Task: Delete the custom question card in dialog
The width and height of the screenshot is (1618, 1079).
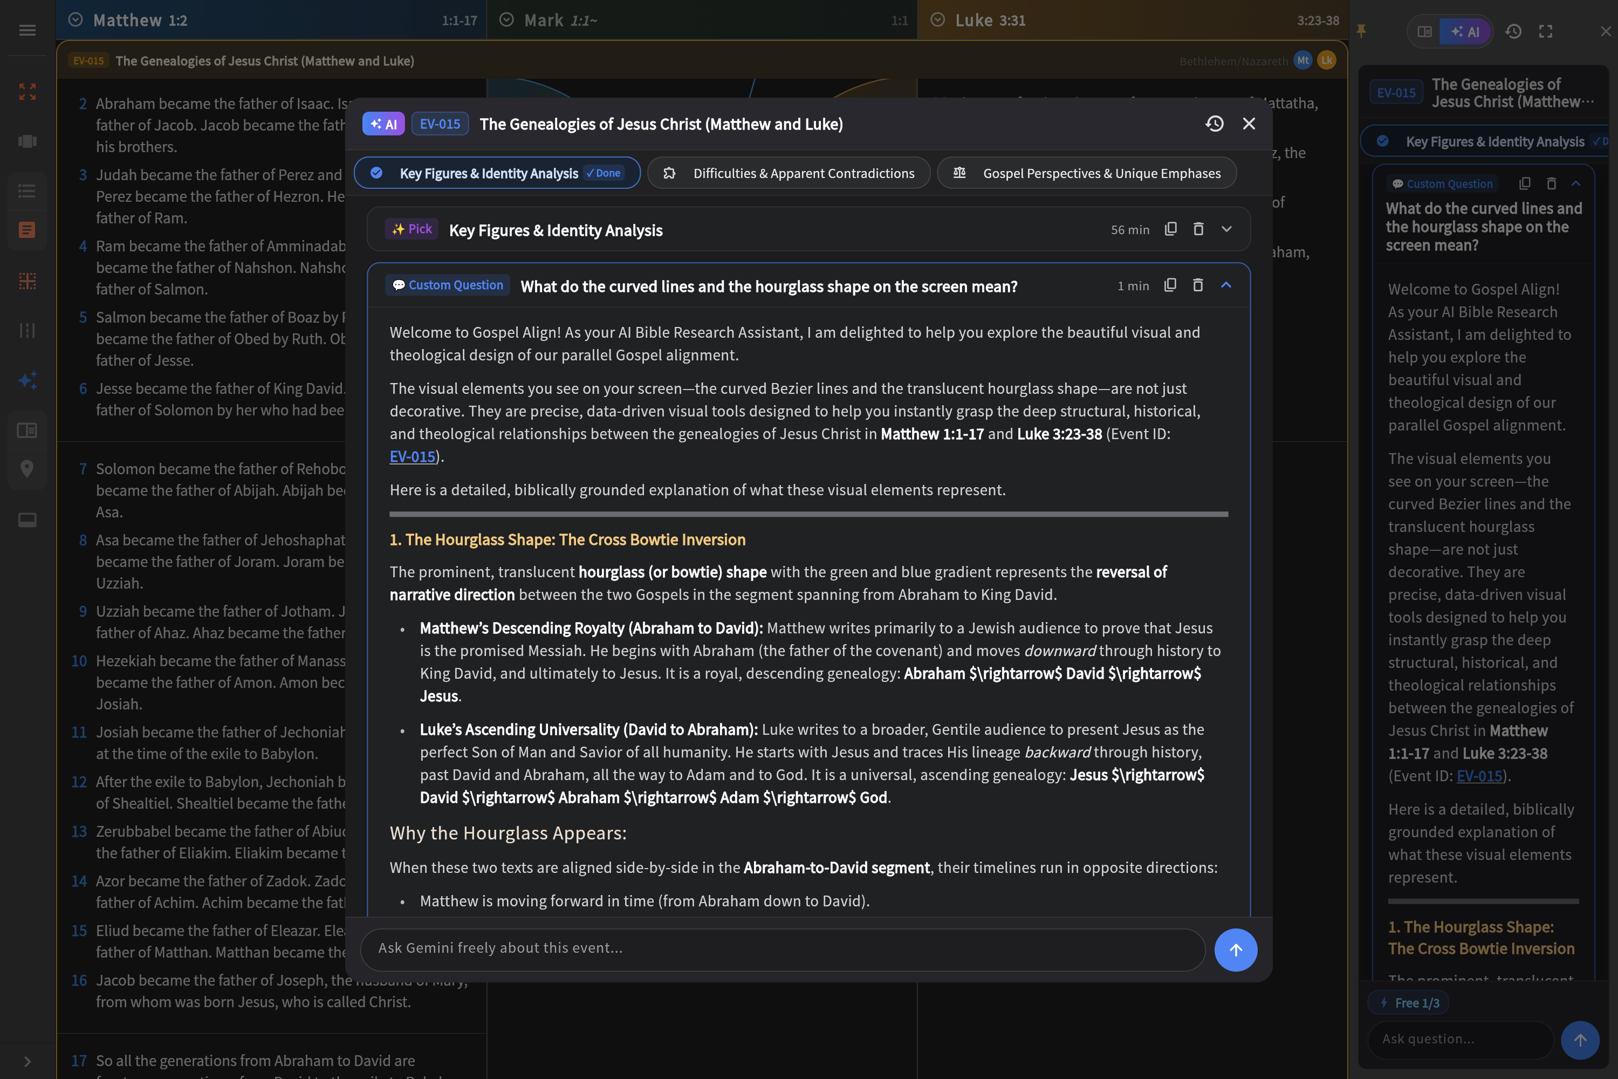Action: click(x=1198, y=285)
